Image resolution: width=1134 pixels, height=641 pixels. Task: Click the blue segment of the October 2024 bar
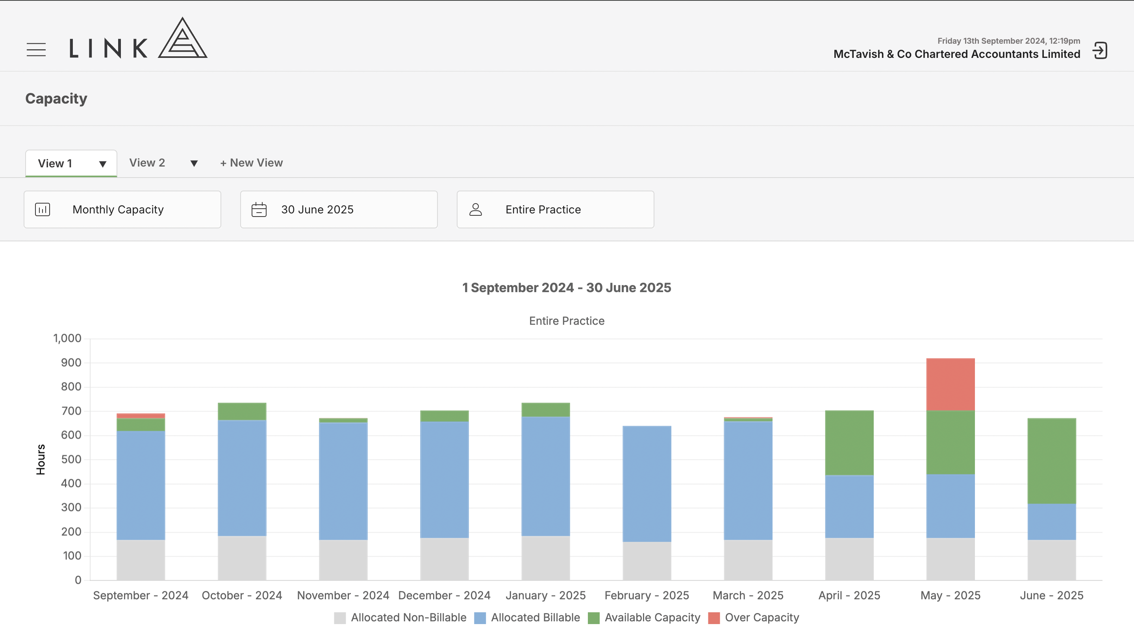pyautogui.click(x=242, y=478)
